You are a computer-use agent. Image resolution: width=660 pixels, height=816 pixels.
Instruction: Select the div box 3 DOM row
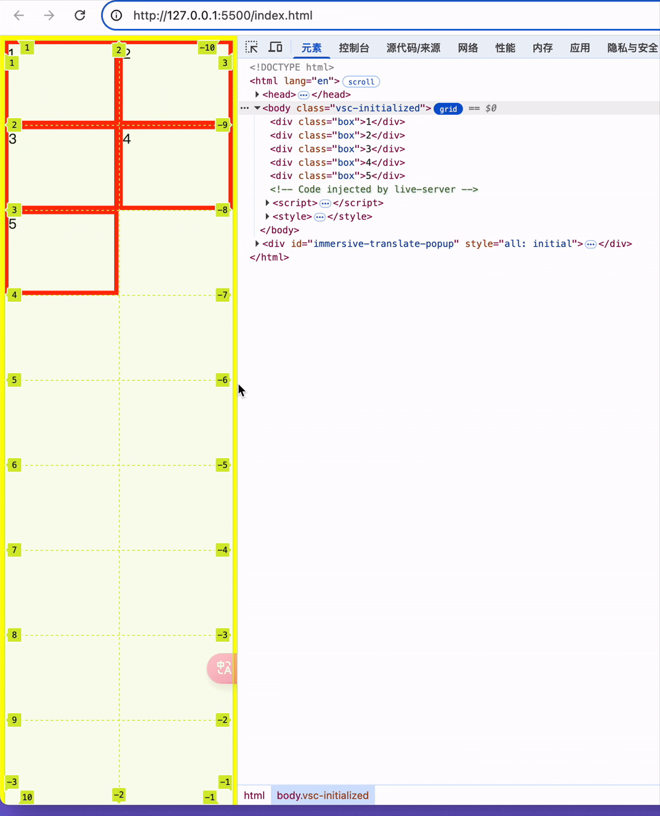[337, 149]
